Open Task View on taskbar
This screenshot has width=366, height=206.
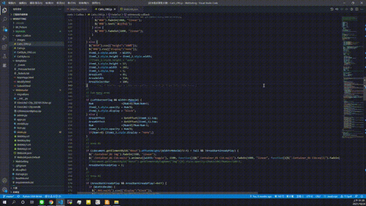(32, 202)
